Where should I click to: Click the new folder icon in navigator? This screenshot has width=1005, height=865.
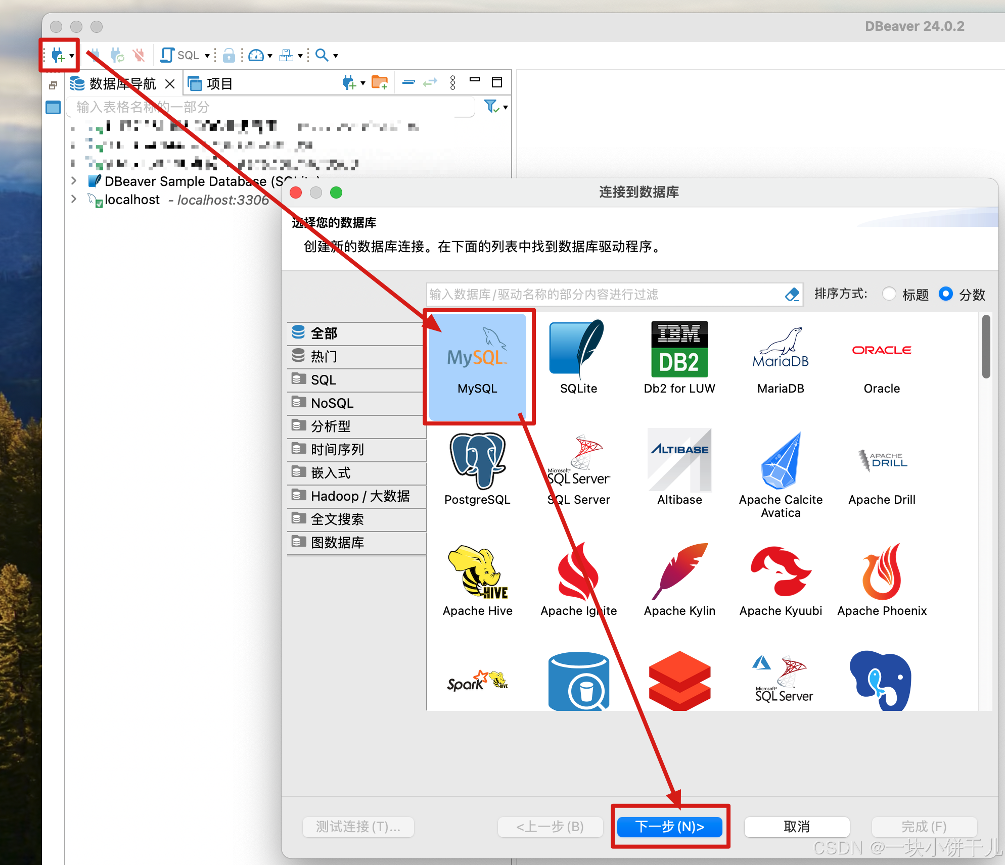(x=379, y=83)
